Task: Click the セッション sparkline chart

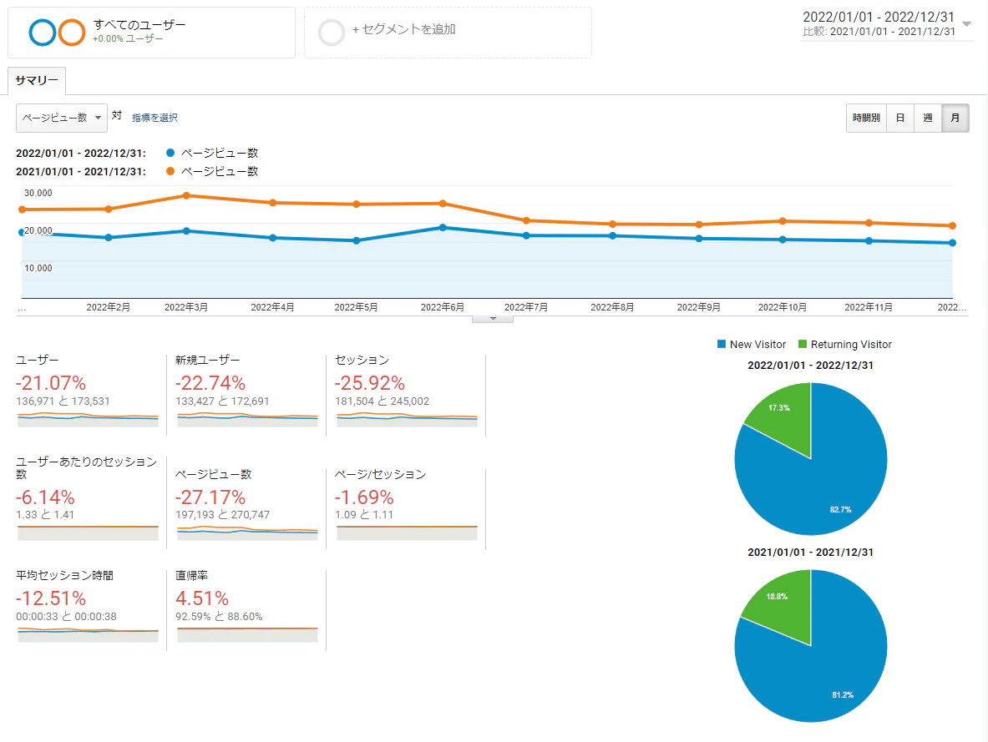Action: 407,420
